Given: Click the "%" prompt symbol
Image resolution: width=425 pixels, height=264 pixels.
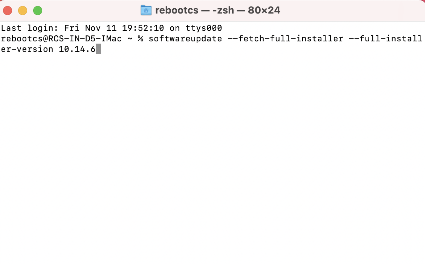Looking at the screenshot, I should [x=140, y=39].
